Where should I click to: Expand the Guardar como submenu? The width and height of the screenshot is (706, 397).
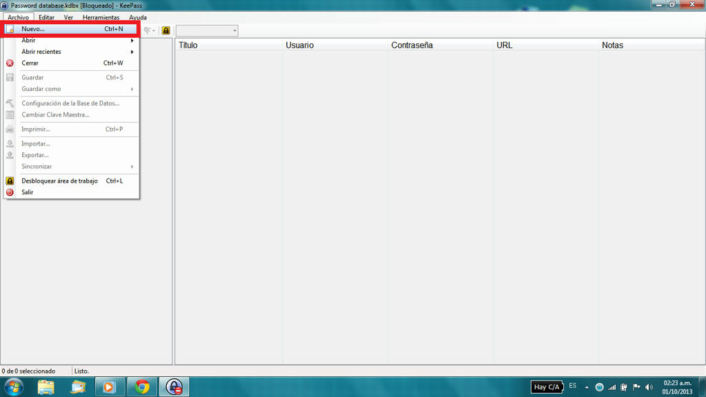pos(72,89)
